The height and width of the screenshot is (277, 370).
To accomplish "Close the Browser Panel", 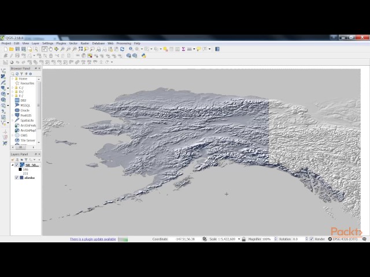I will [x=39, y=68].
